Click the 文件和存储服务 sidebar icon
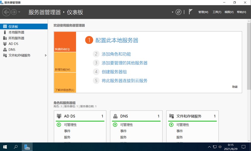251x151 pixels. [x=5, y=55]
